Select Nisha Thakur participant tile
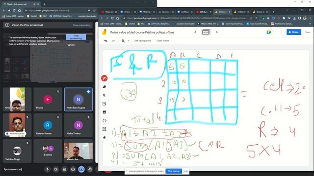This screenshot has width=314, height=176. 78,125
